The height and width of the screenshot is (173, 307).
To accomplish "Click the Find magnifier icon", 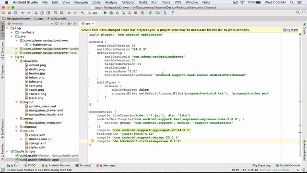I will pos(56,13).
